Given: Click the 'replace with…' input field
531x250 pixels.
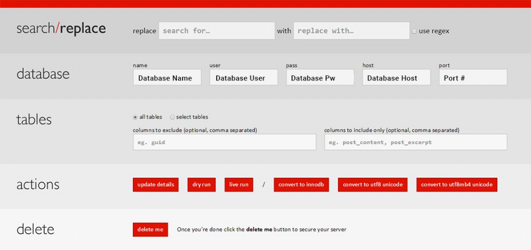Looking at the screenshot, I should point(351,31).
